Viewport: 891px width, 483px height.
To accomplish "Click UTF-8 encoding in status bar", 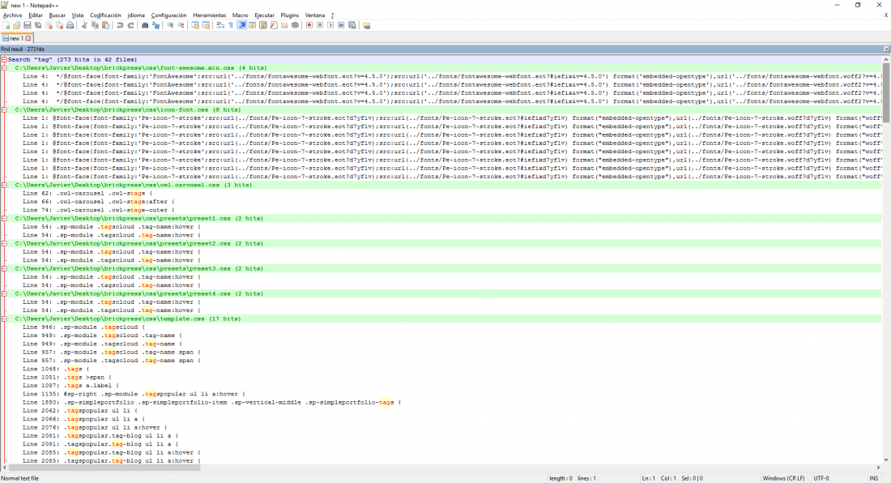I will [821, 478].
